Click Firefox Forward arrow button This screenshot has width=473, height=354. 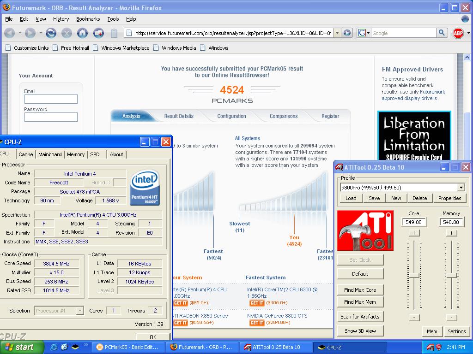(x=30, y=33)
